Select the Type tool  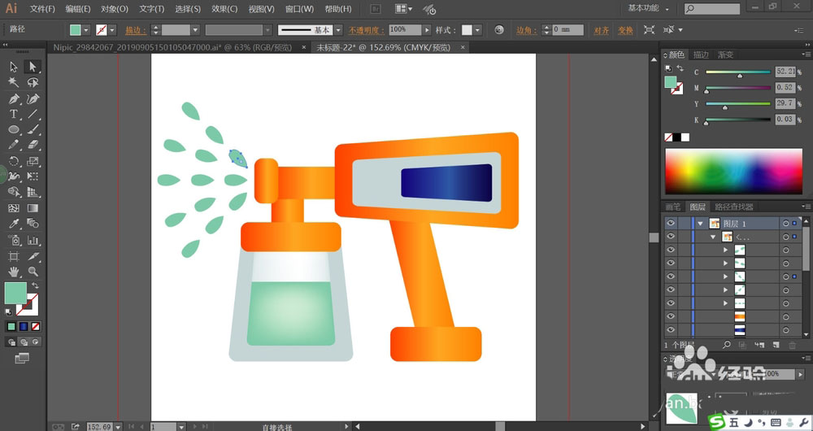(14, 114)
